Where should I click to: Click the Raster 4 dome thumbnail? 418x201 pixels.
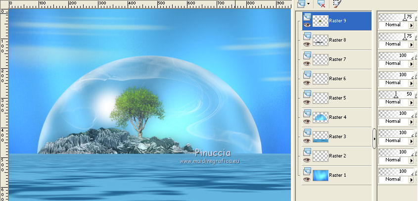click(x=320, y=117)
